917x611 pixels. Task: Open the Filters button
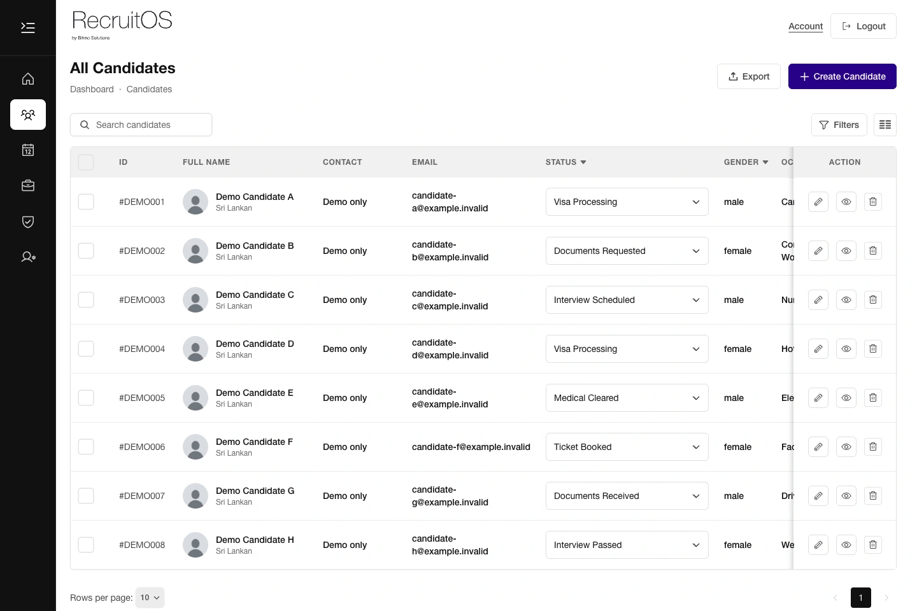pos(839,125)
